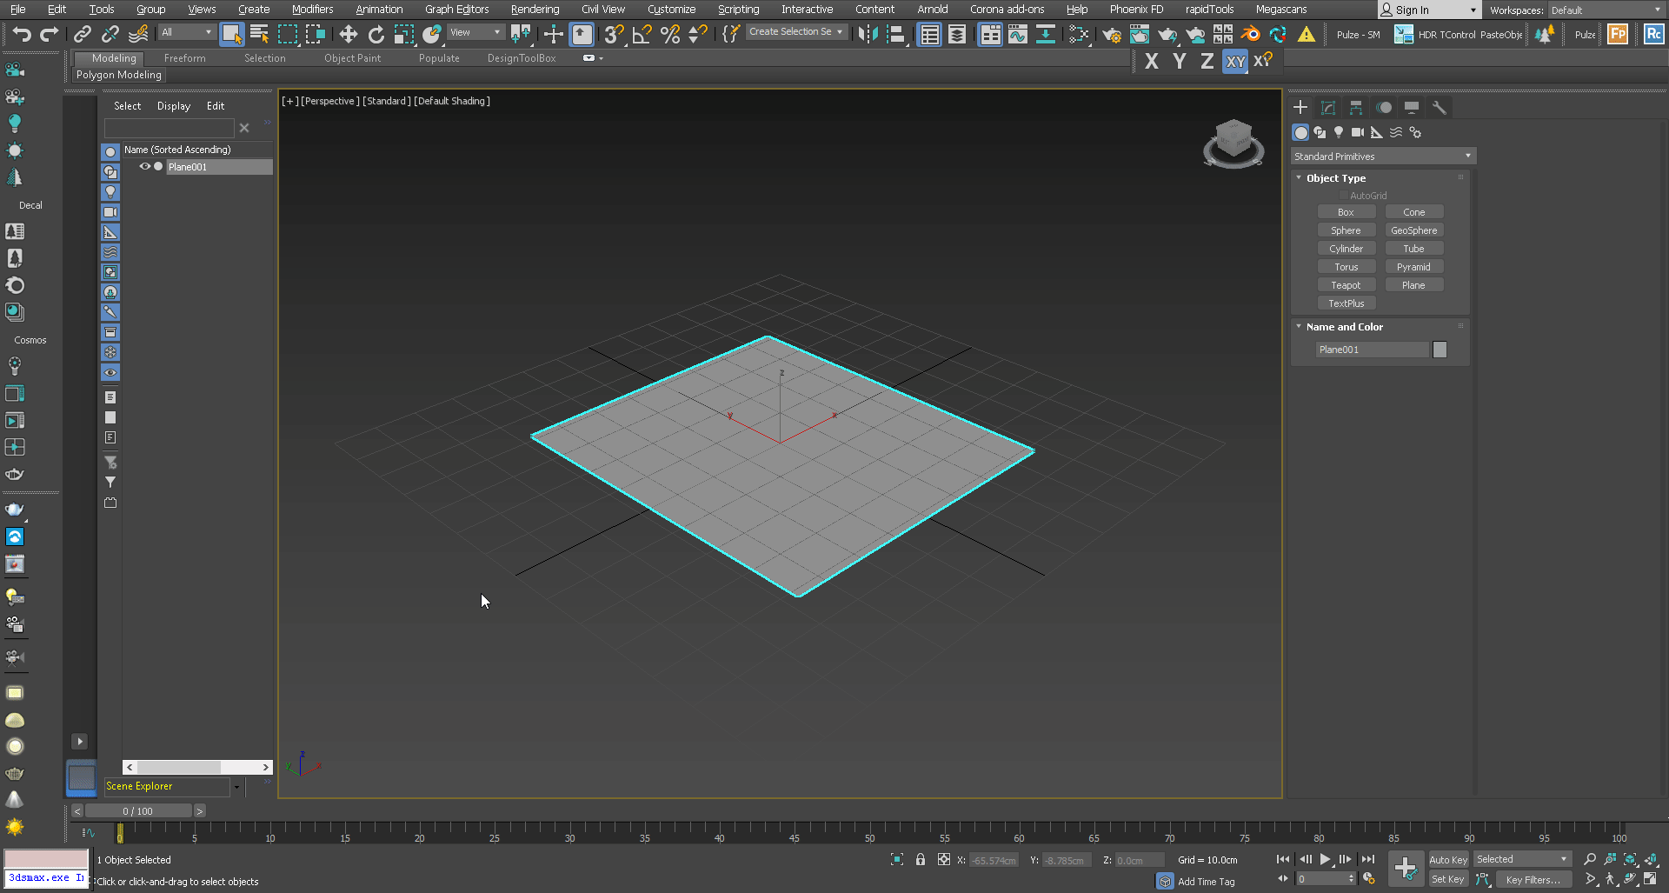Open the Layer Explorer icon
Screen dimensions: 1669x893
click(x=957, y=34)
